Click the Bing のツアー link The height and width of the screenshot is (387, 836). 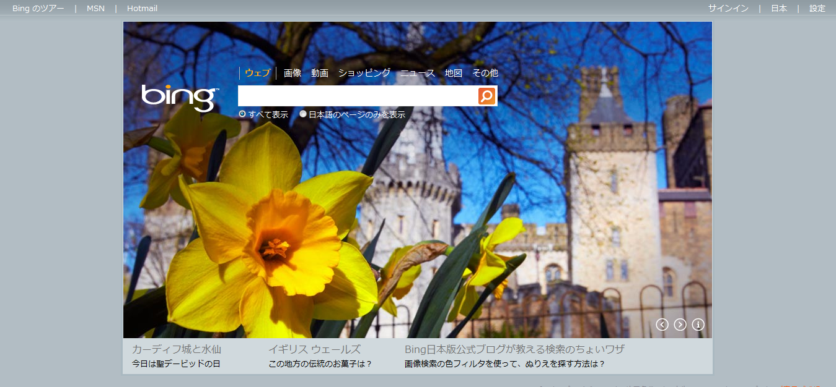click(x=38, y=9)
